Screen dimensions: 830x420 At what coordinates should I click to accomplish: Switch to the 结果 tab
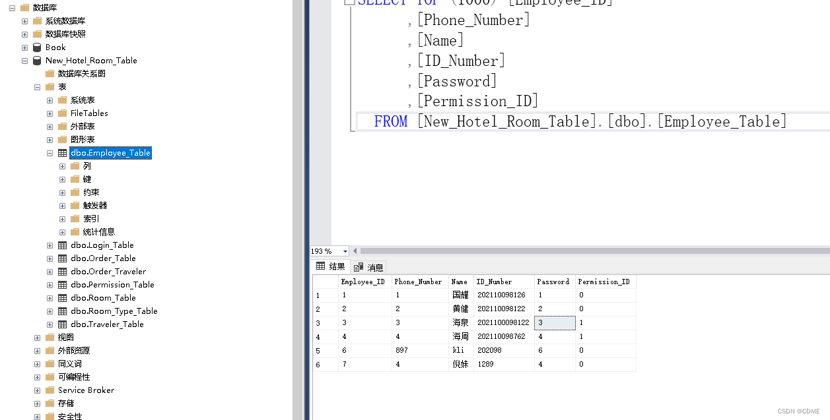coord(331,267)
